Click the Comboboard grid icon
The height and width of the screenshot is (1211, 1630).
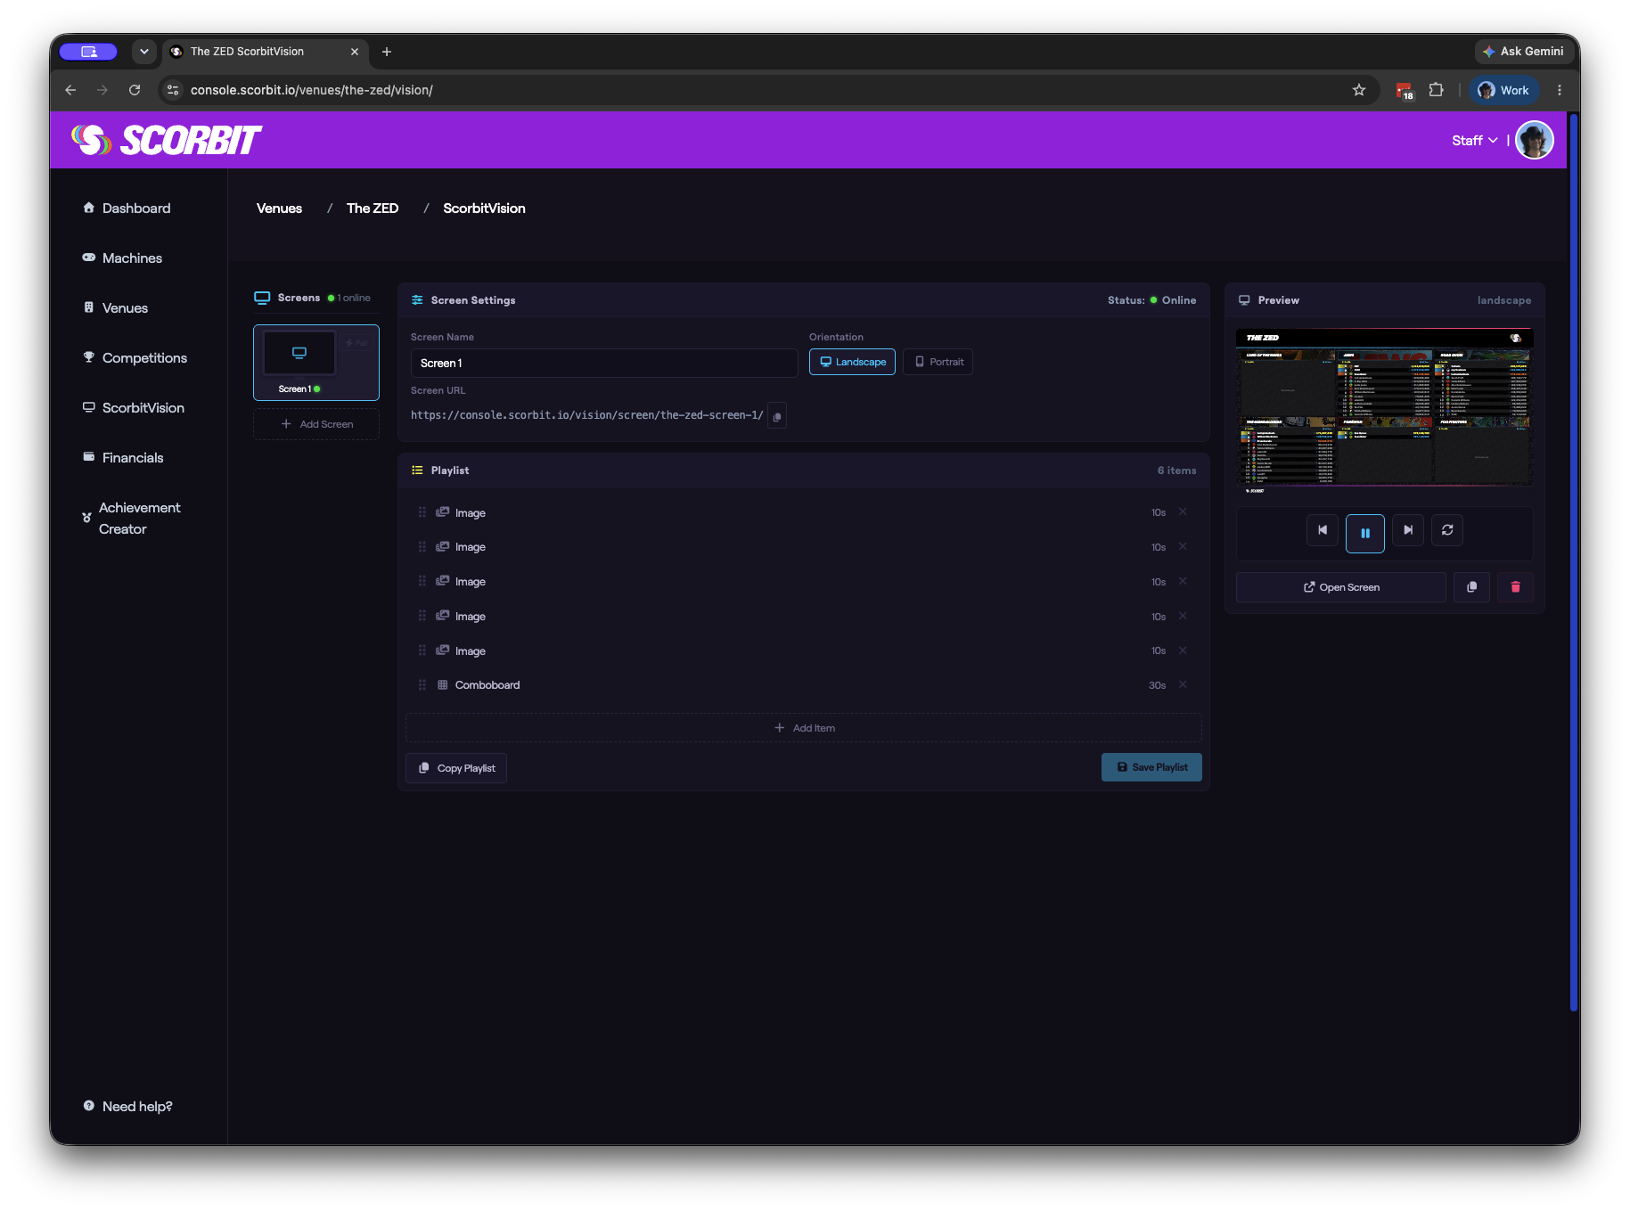pyautogui.click(x=442, y=685)
